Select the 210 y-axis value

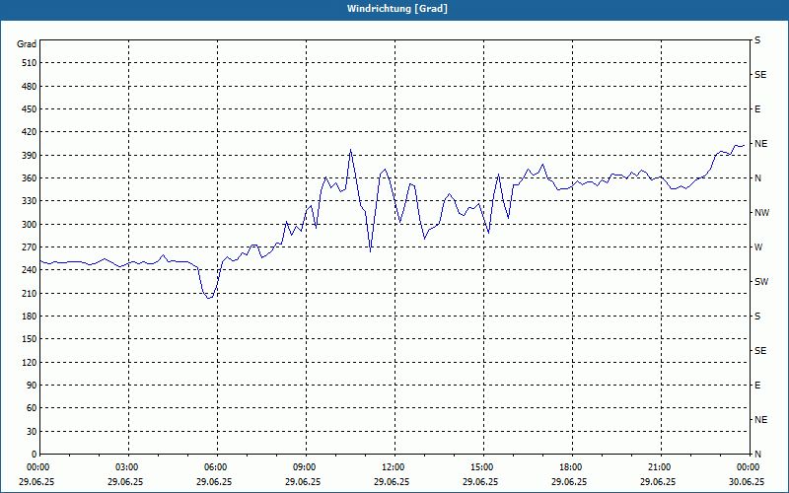[x=30, y=293]
